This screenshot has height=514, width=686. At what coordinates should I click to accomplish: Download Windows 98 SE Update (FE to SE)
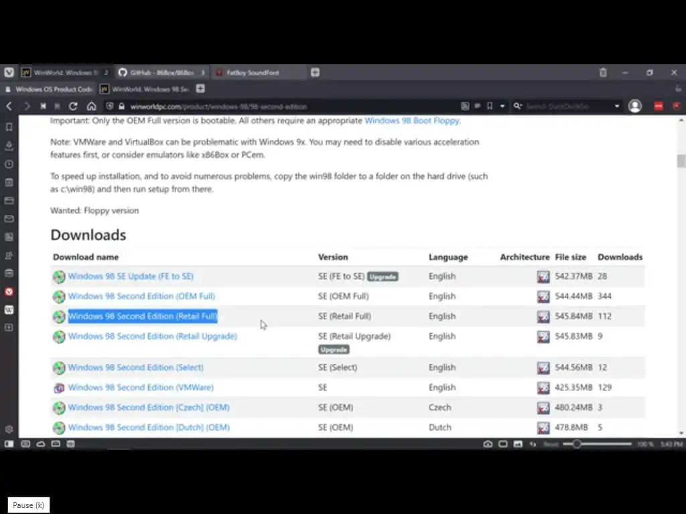tap(131, 276)
